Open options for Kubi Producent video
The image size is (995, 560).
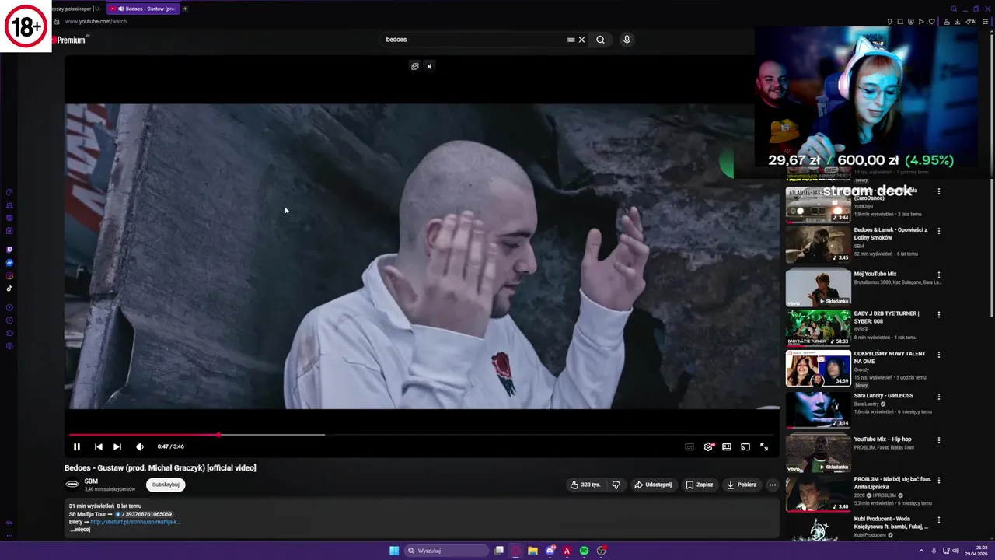point(938,520)
